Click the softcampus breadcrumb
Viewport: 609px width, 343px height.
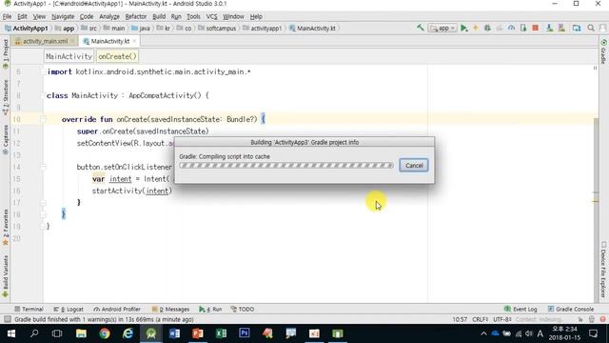(217, 29)
